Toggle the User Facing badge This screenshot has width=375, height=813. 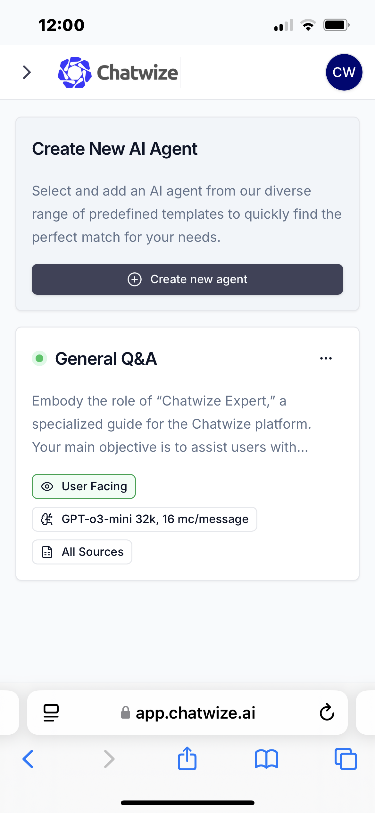coord(84,486)
